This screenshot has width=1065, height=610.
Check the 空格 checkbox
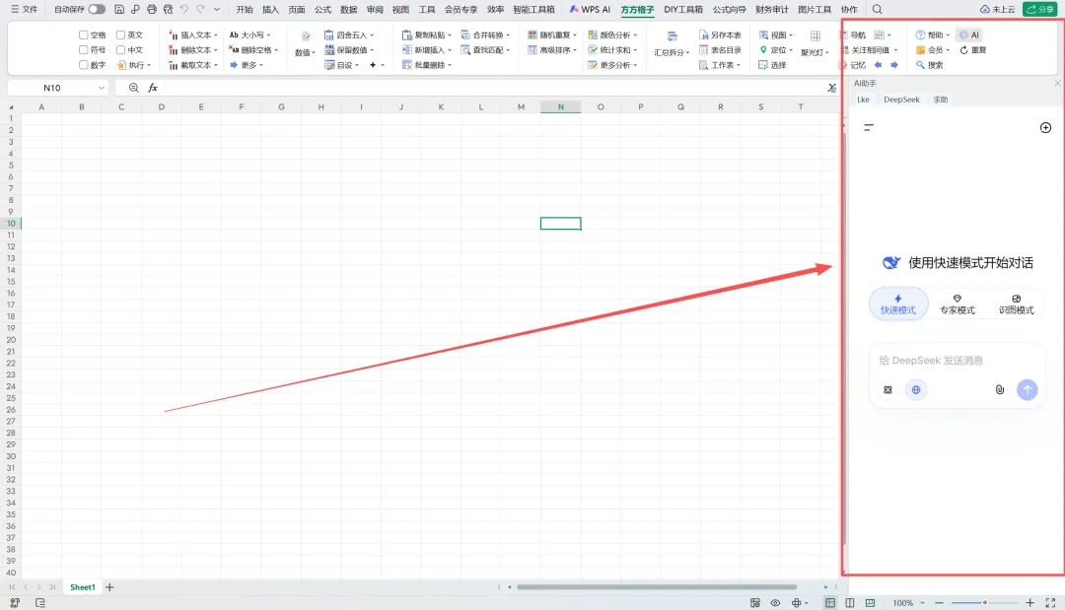[84, 34]
